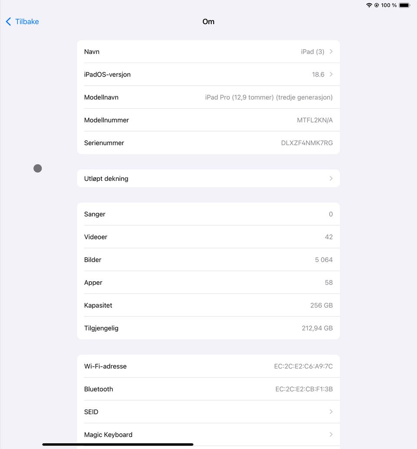This screenshot has height=449, width=417.
Task: Tap the back arrow icon
Action: [8, 22]
